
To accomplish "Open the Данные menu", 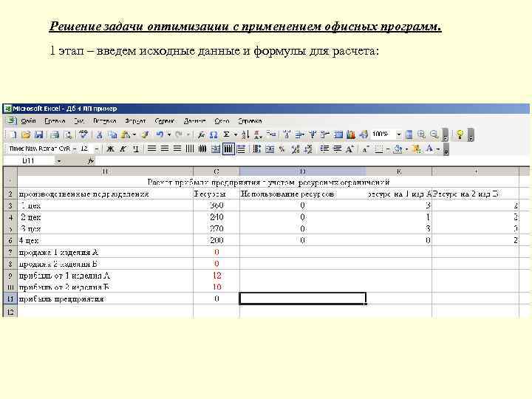I will coord(194,120).
